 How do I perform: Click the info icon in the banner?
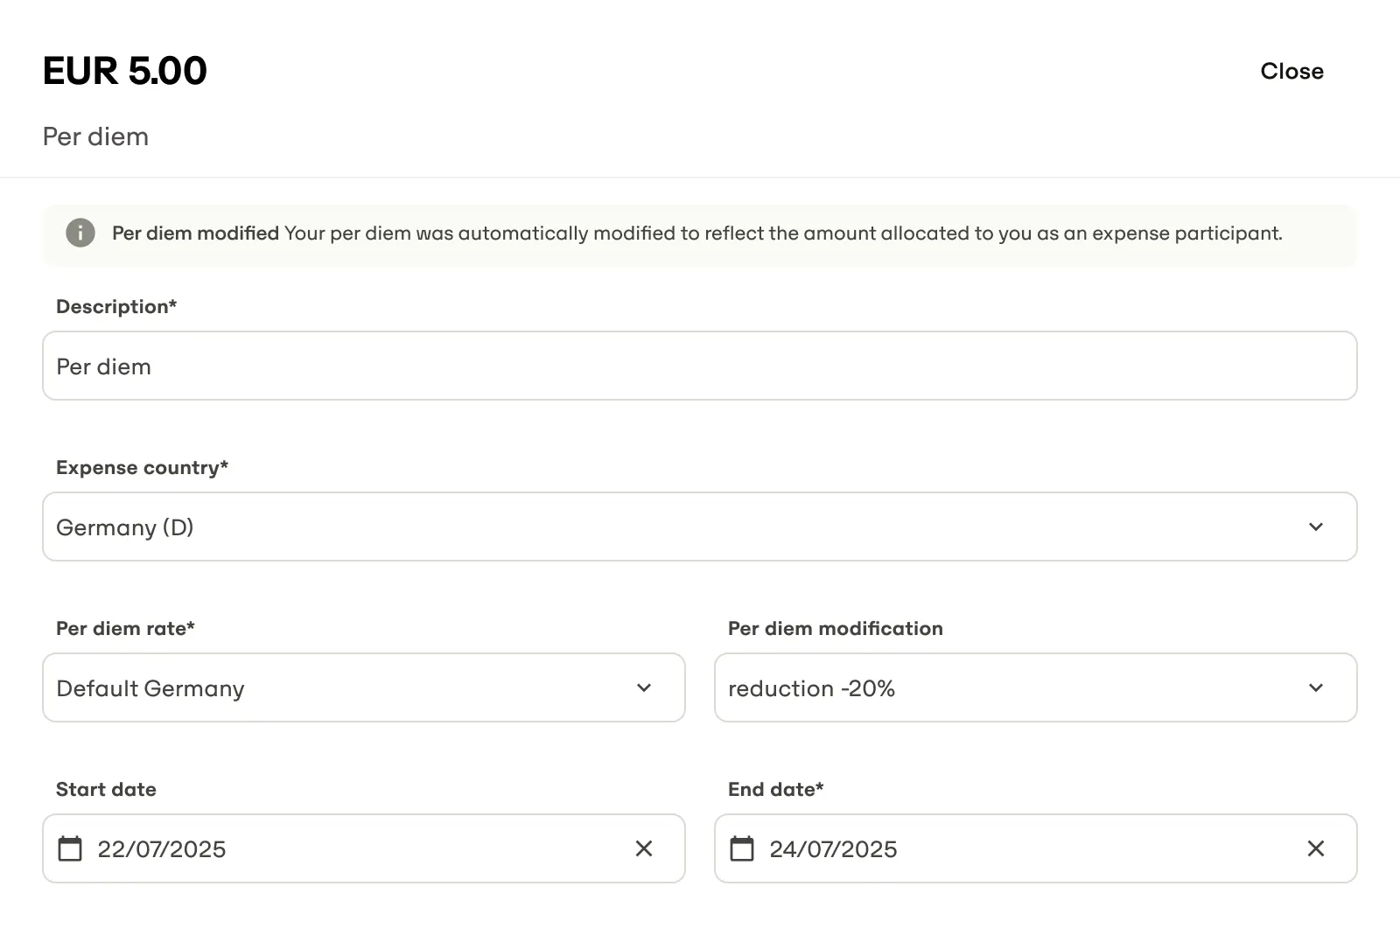coord(80,233)
